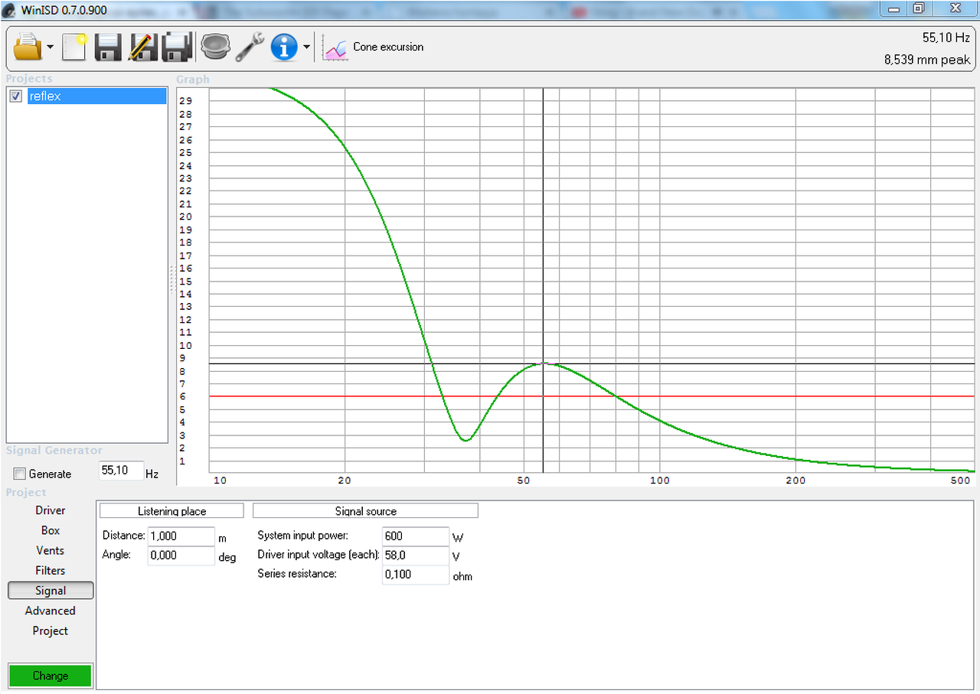The image size is (980, 694).
Task: Click the Angle input field
Action: click(x=181, y=556)
